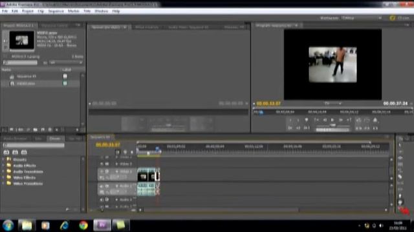
Task: Toggle Video 3 track eye visibility
Action: pyautogui.click(x=102, y=157)
